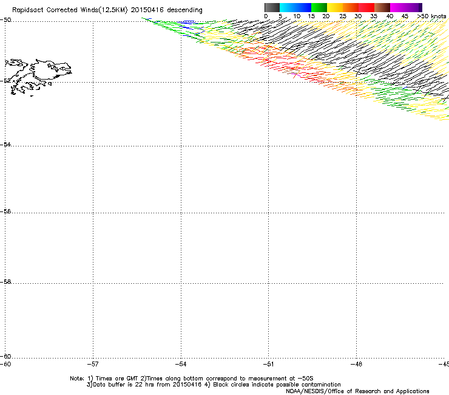Screen dimensions: 449x395
Task: Click the cyan-blue 5-15 knots gradient swatch
Action: [295, 7]
